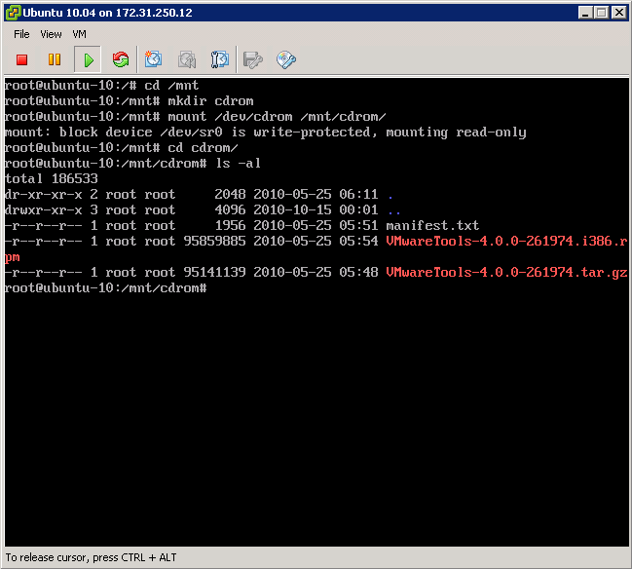Reset the virtual machine with the restart icon

click(x=121, y=59)
